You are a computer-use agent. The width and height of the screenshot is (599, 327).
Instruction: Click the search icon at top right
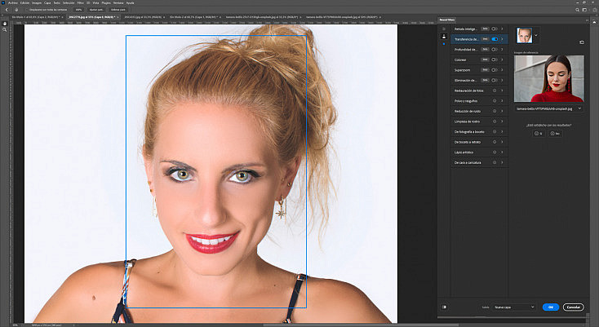point(577,10)
